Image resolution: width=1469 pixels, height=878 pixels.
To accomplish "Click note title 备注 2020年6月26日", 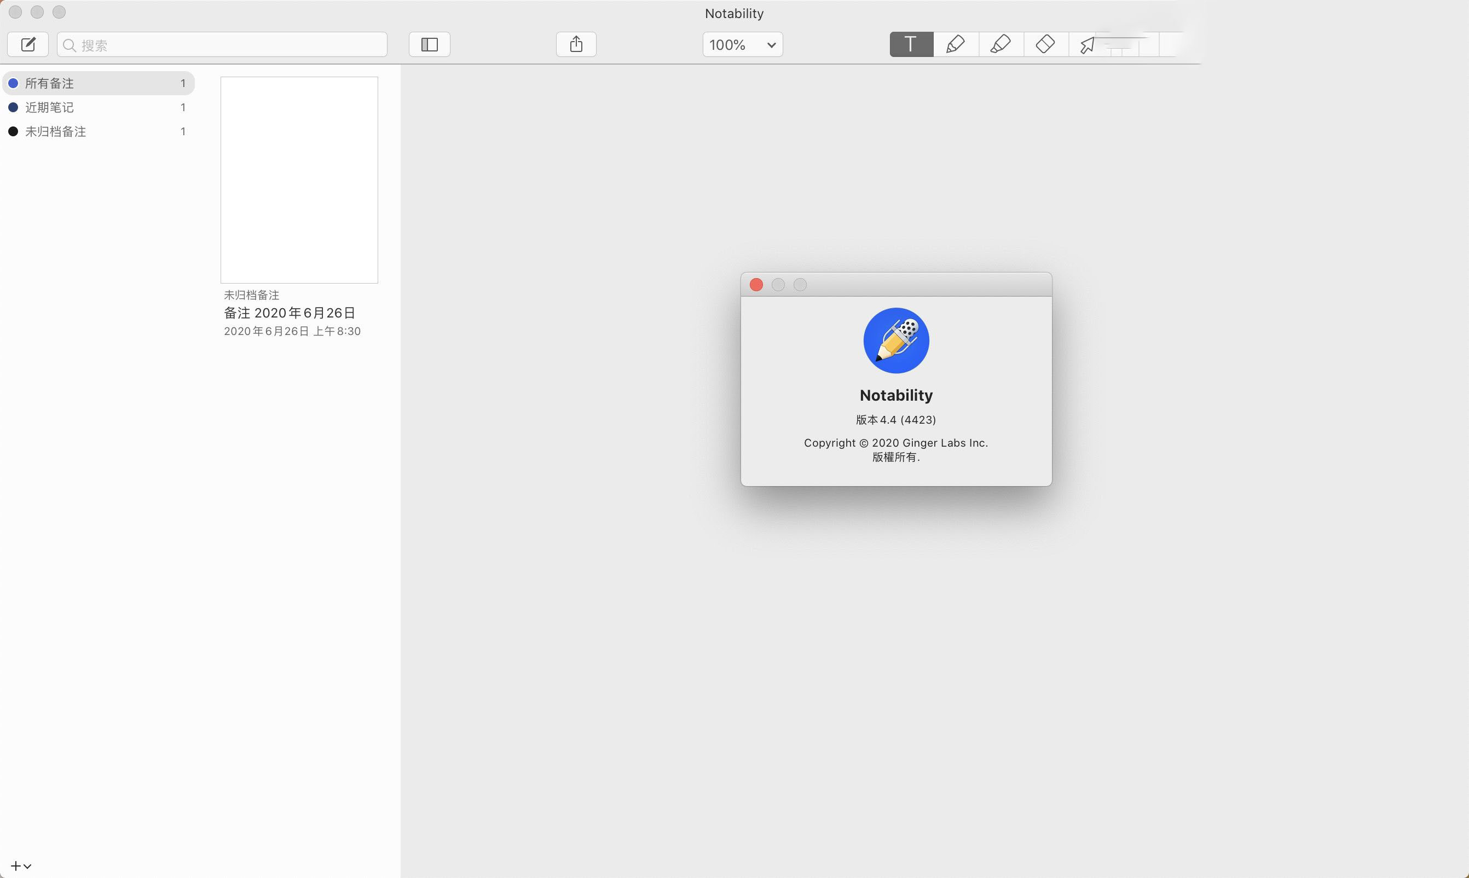I will tap(289, 313).
